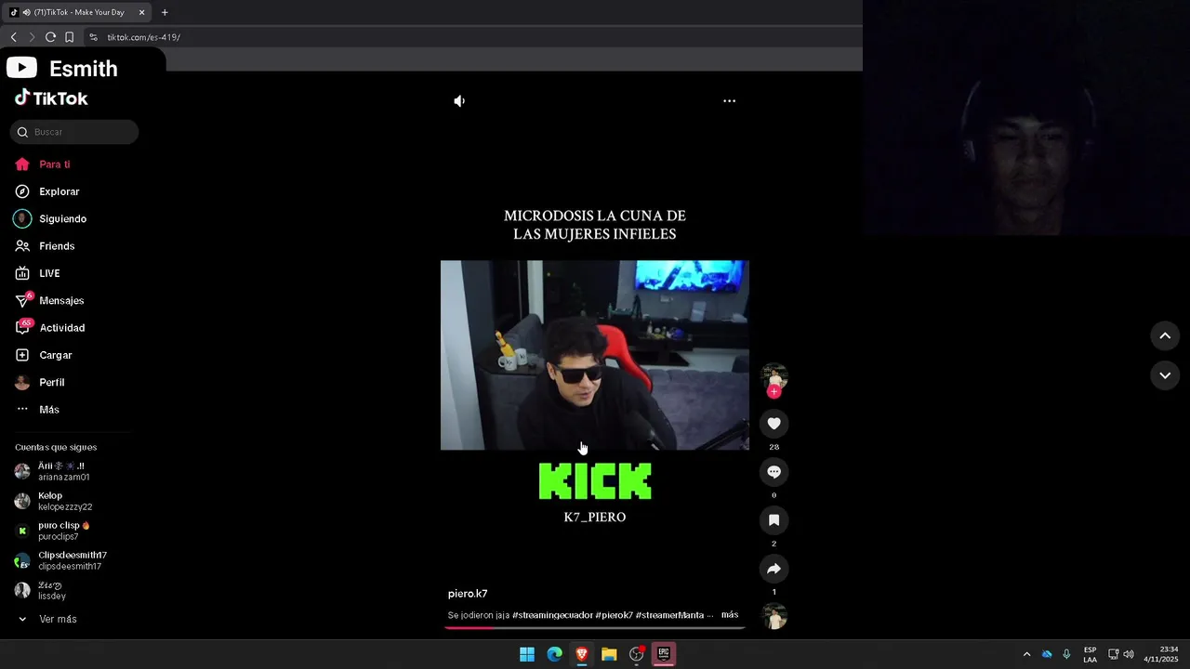Open creator avatar beside the video
The width and height of the screenshot is (1190, 669).
tap(773, 376)
